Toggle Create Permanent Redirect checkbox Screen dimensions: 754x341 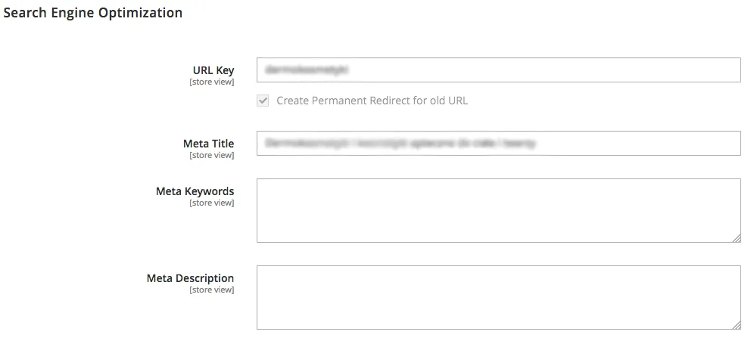click(263, 101)
